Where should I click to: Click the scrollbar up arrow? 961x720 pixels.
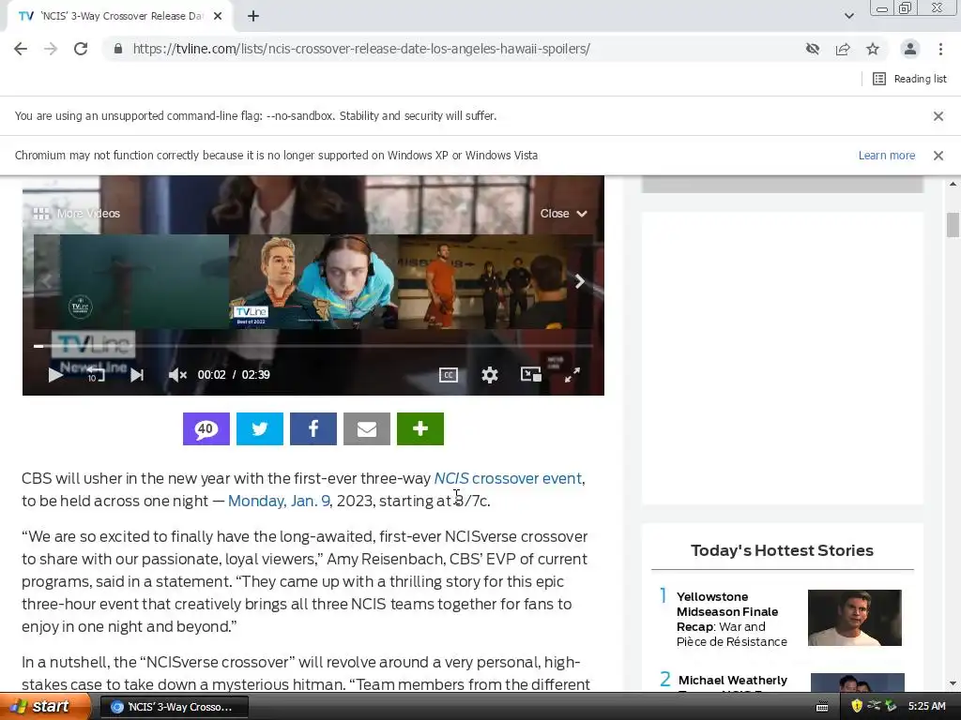953,184
